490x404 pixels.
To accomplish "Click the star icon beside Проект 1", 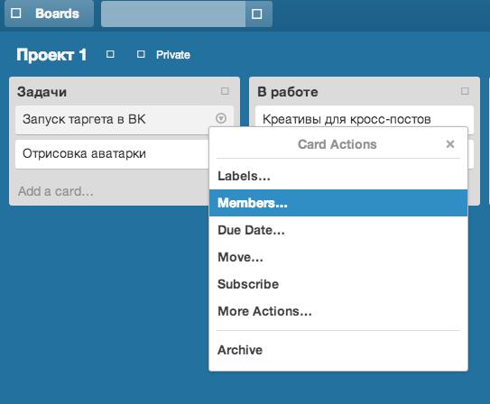I will pos(110,54).
